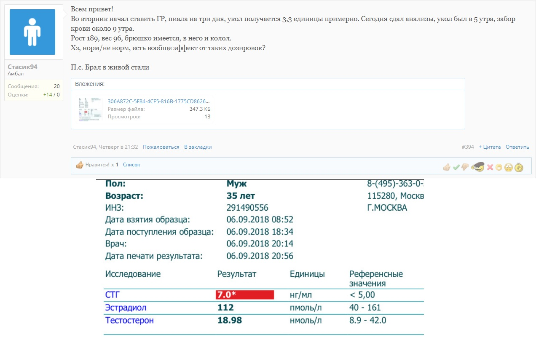Click the thumbs-down reaction icon
536x337 pixels.
465,167
